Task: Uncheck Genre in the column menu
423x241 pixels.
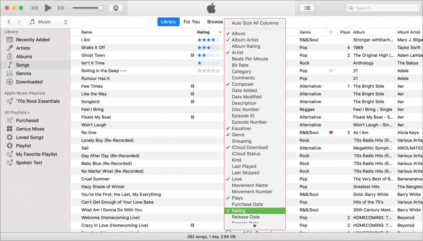Action: [x=255, y=135]
